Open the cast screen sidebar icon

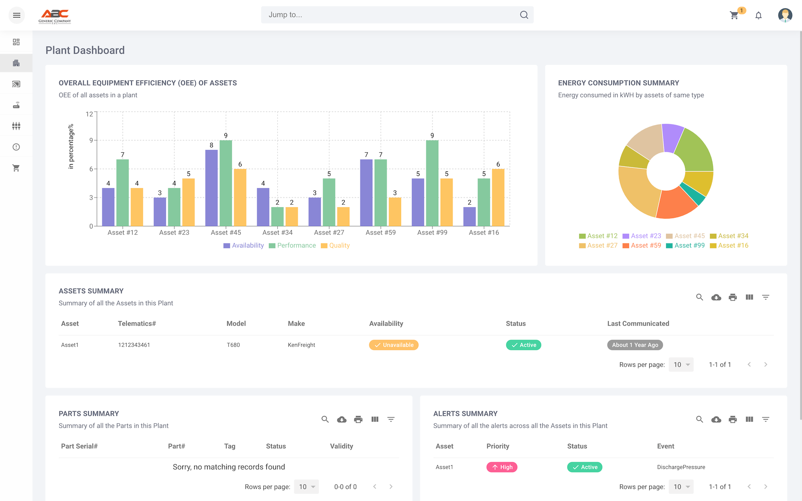coord(16,84)
